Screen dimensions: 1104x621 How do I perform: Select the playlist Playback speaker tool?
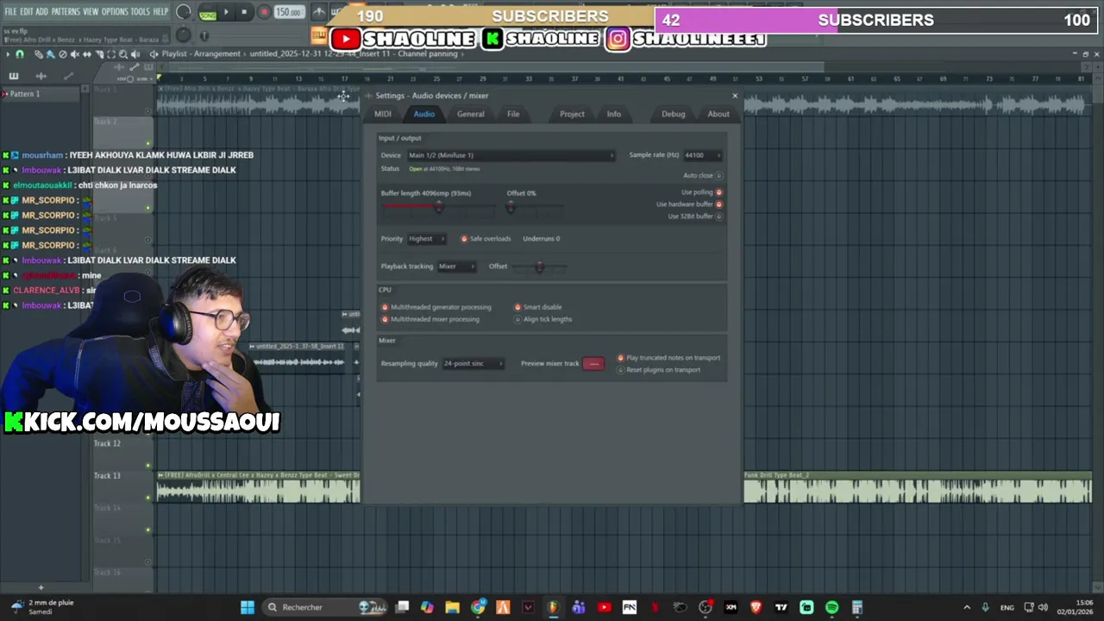point(135,54)
